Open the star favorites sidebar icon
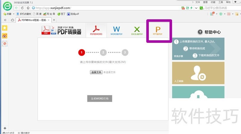This screenshot has height=134, width=241. tap(5, 28)
